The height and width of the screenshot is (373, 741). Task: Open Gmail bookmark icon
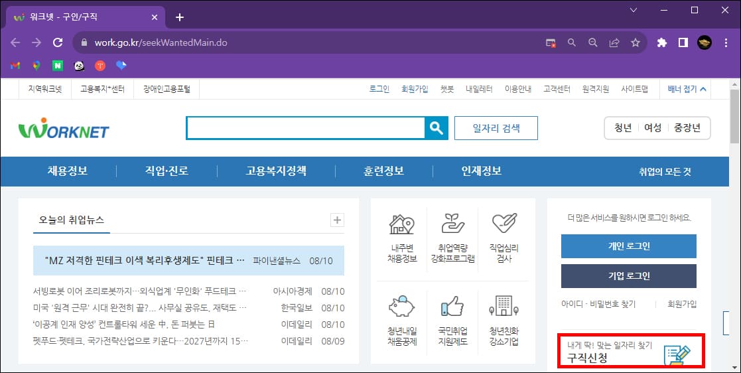point(15,66)
